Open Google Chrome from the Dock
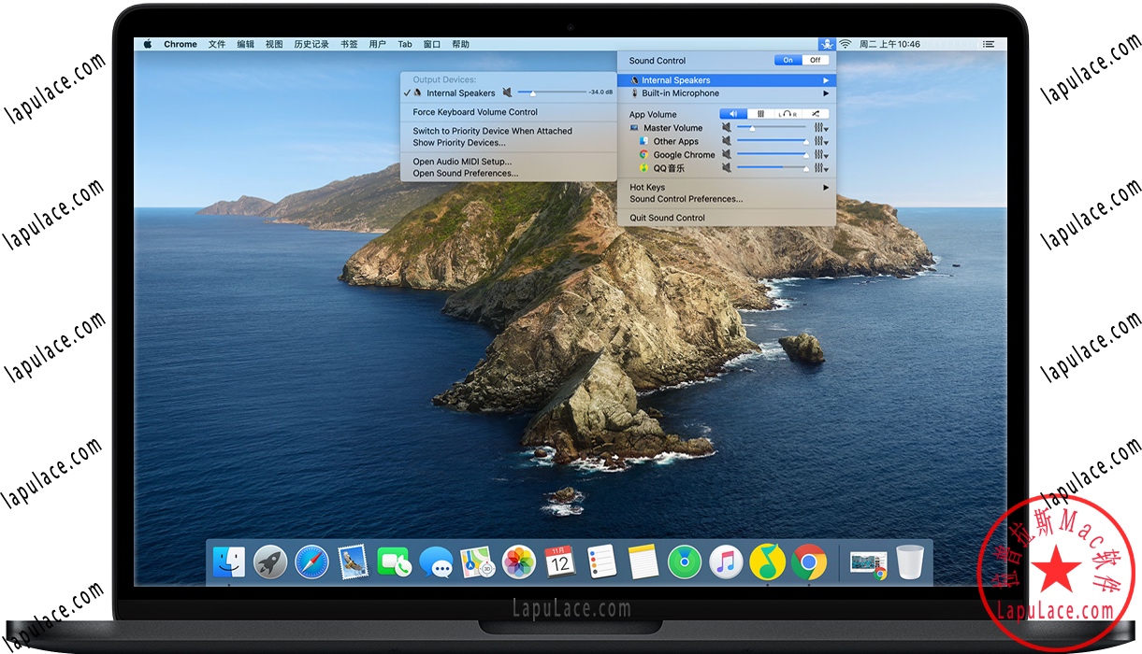Image resolution: width=1142 pixels, height=654 pixels. 809,562
